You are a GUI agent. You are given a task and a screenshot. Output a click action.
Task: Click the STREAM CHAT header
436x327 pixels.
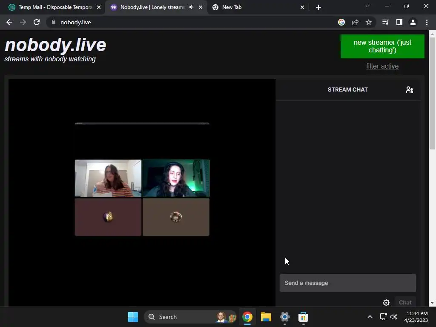click(347, 89)
